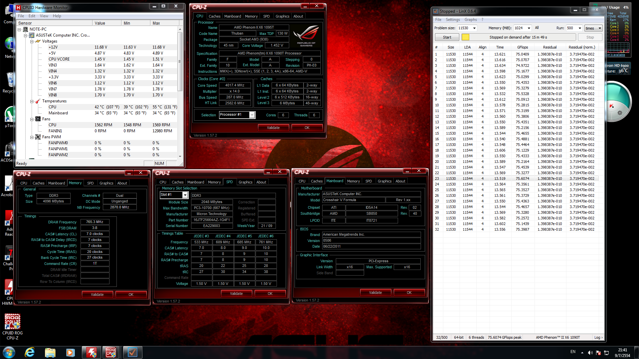Open the Problem size dropdown in LinX

pyautogui.click(x=474, y=28)
